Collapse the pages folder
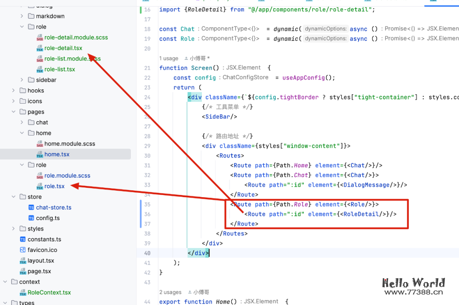The height and width of the screenshot is (305, 459). (14, 112)
